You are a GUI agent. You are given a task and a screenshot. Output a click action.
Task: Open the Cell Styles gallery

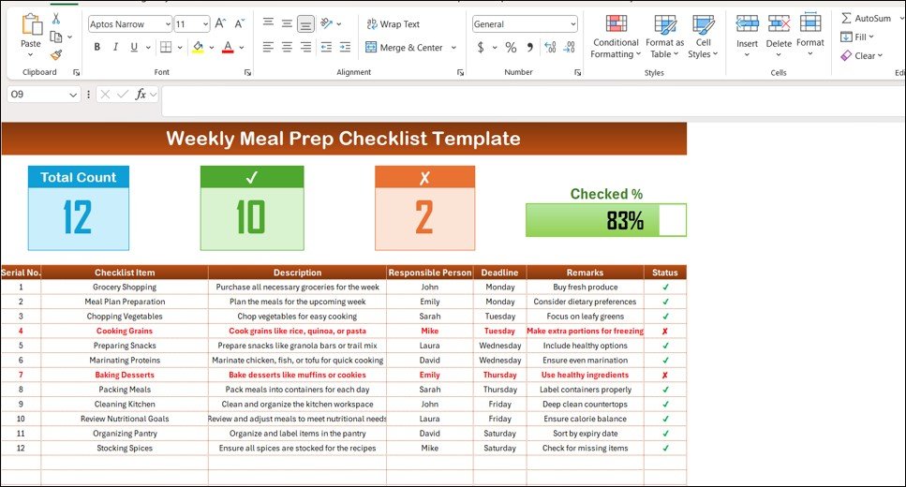point(703,37)
